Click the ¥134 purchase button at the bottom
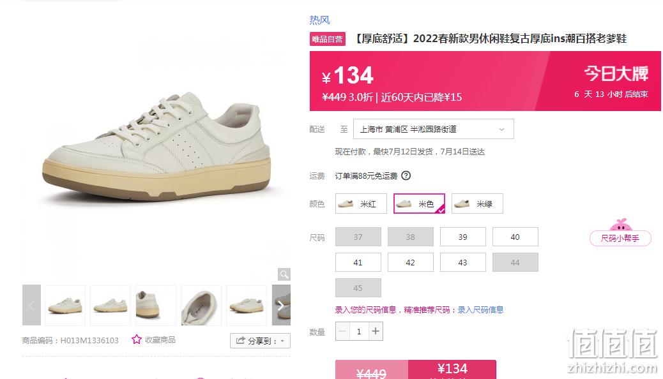Image resolution: width=663 pixels, height=379 pixels. (x=452, y=369)
